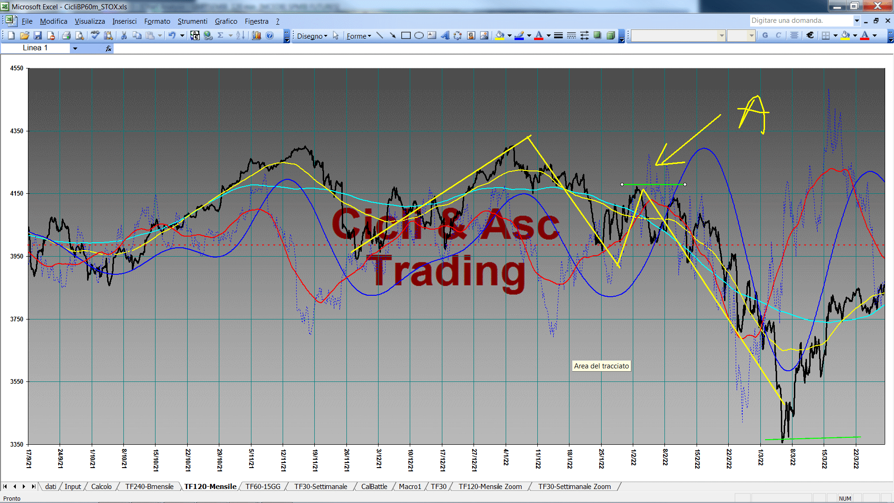This screenshot has height=503, width=894.
Task: Create a new workbook with the blank page icon
Action: click(11, 35)
